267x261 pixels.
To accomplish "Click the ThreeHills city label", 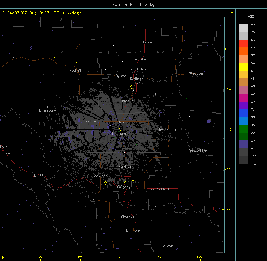I will [x=166, y=130].
